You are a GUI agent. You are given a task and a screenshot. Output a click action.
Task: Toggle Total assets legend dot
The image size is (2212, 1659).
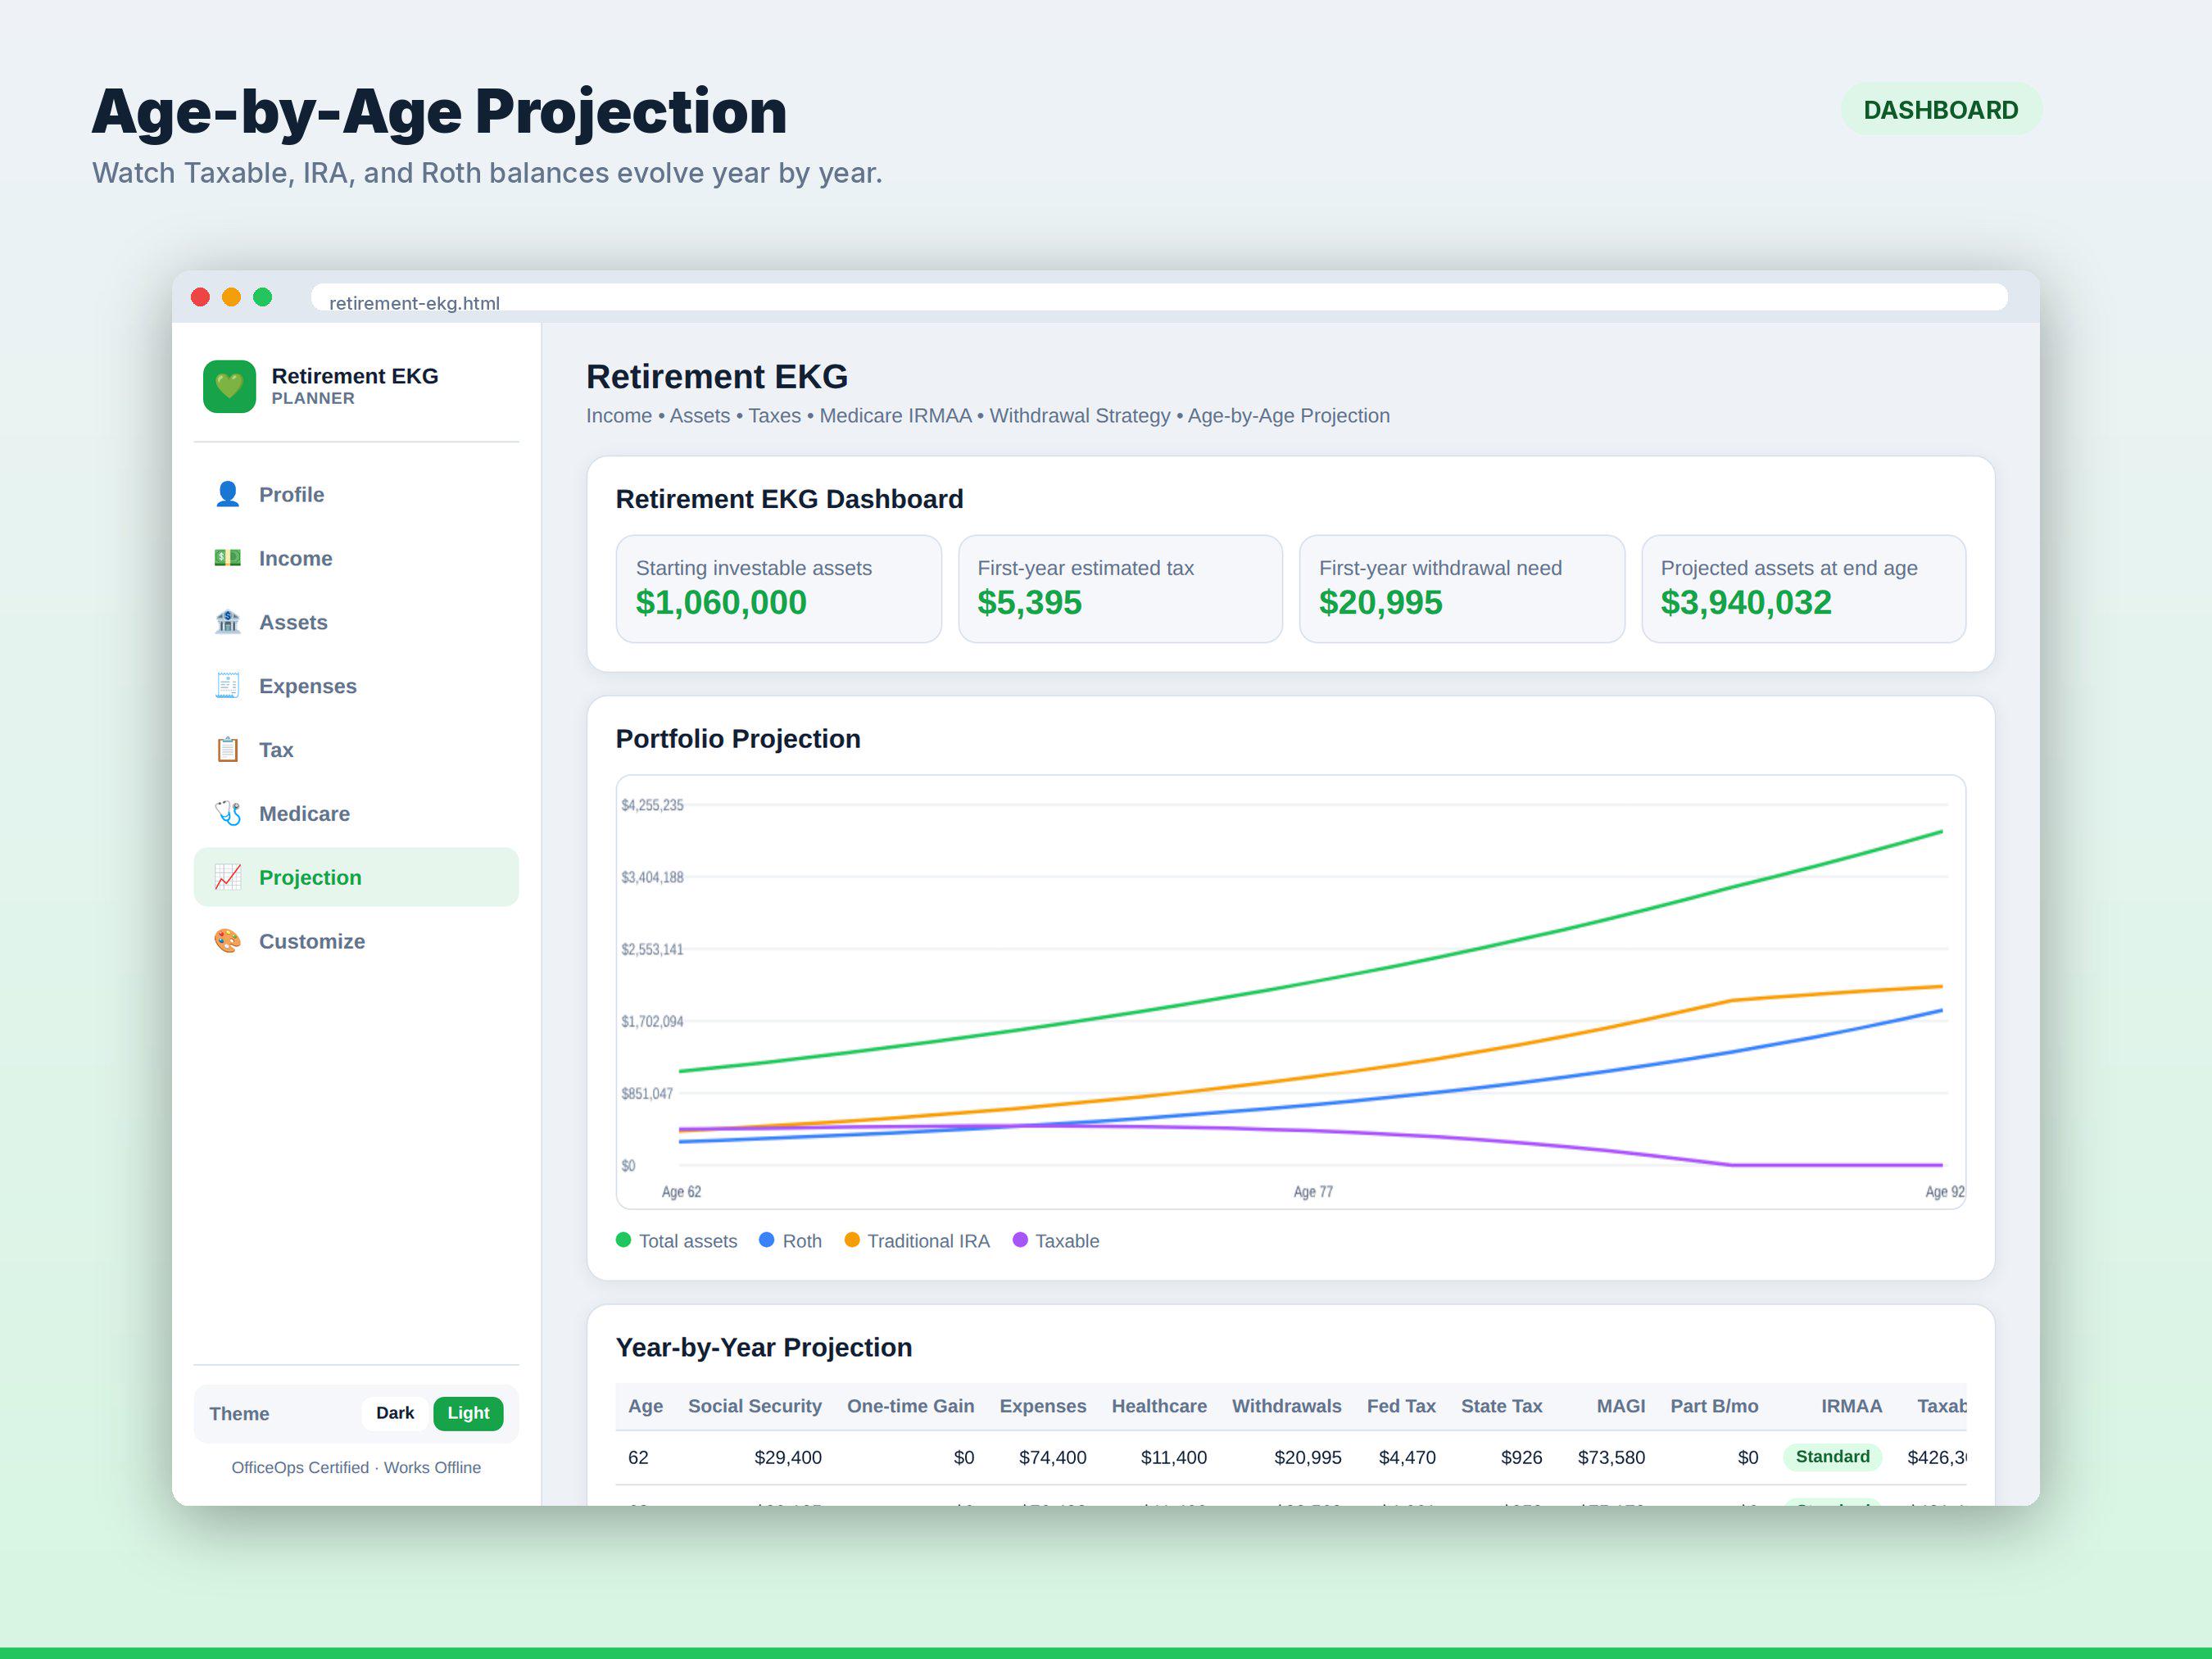(623, 1240)
